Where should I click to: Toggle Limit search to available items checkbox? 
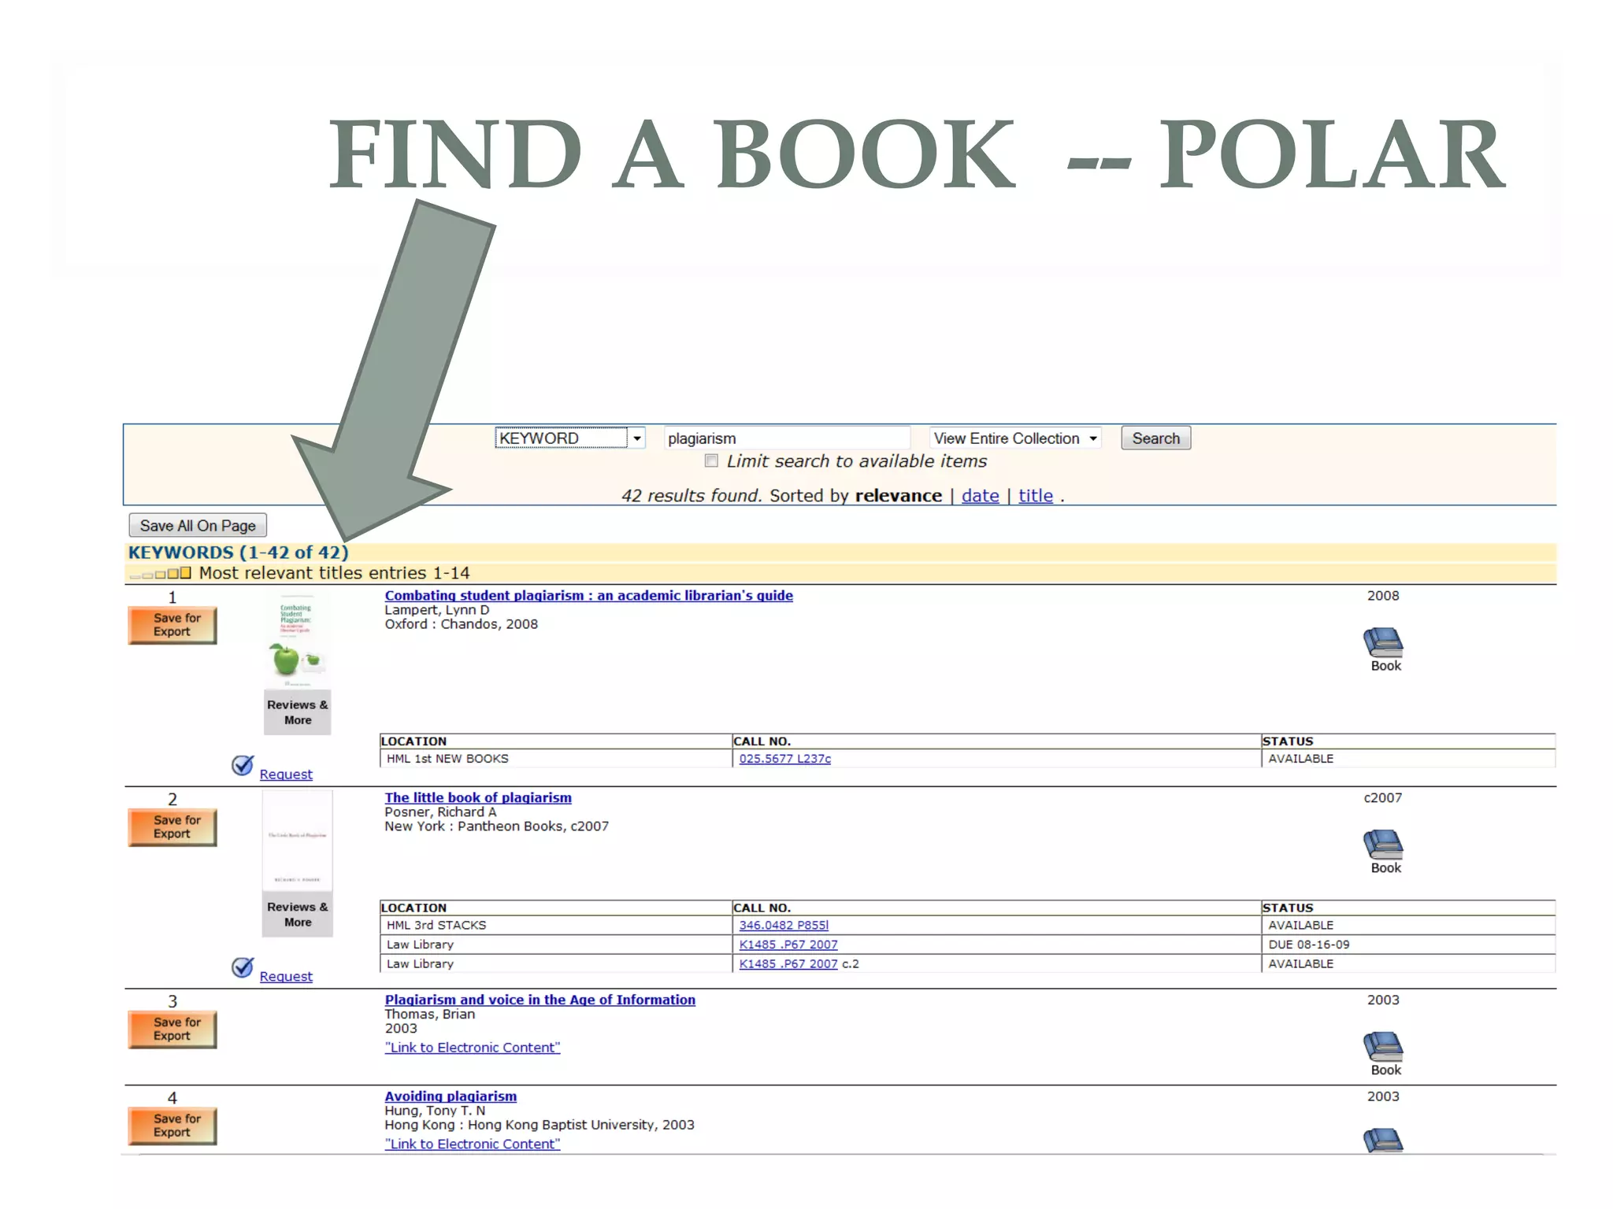(x=711, y=460)
